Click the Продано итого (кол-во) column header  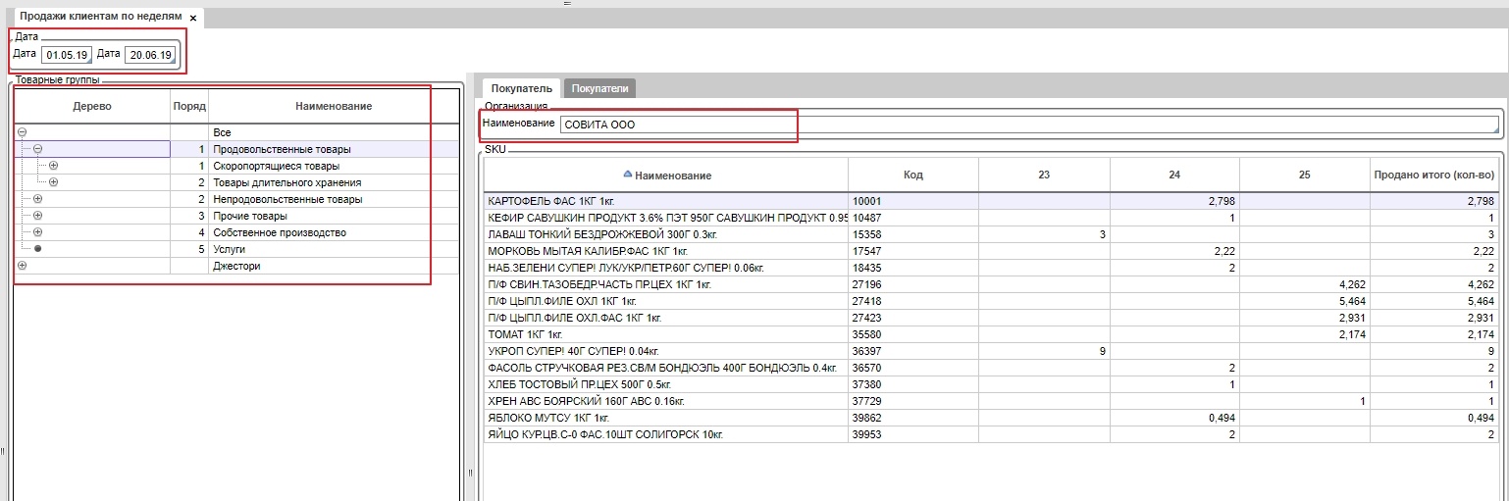point(1435,175)
